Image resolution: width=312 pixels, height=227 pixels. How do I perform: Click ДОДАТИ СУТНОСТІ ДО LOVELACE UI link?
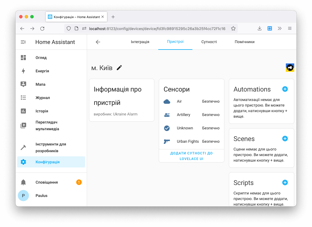(x=191, y=156)
